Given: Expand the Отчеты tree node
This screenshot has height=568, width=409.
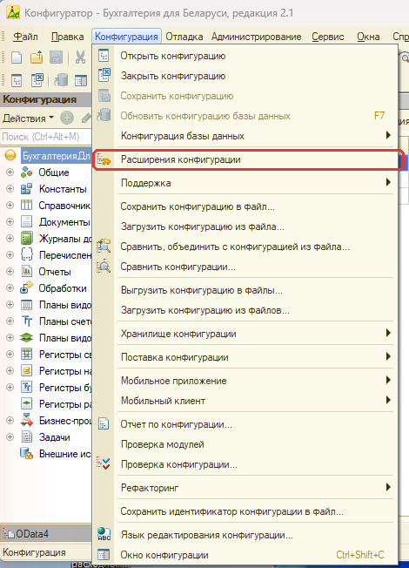Looking at the screenshot, I should click(10, 271).
